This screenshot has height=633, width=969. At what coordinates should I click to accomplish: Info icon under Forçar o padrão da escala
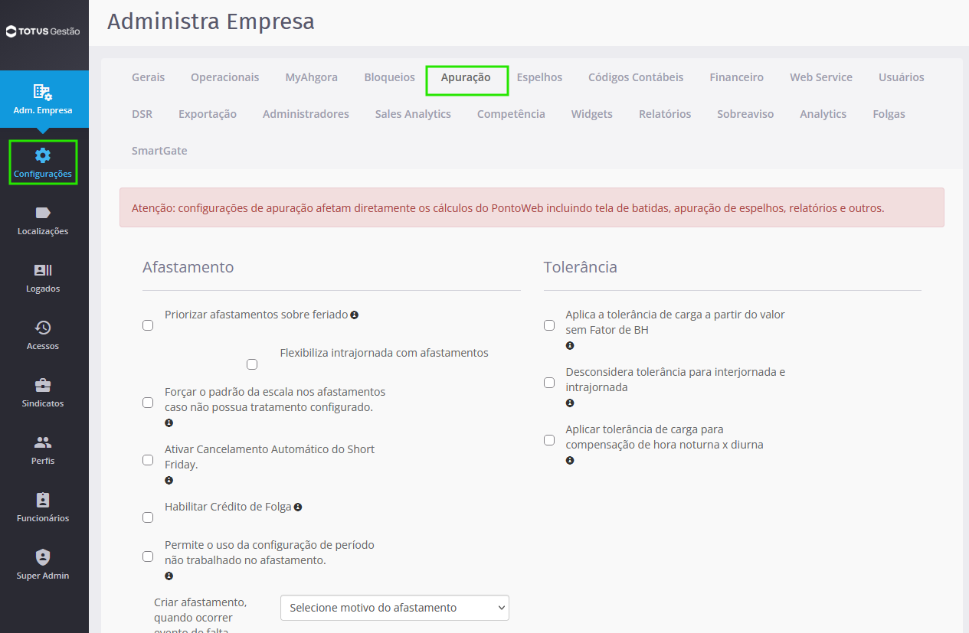169,423
